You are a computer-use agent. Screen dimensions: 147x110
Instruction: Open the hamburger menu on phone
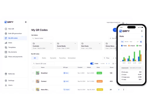point(142,31)
